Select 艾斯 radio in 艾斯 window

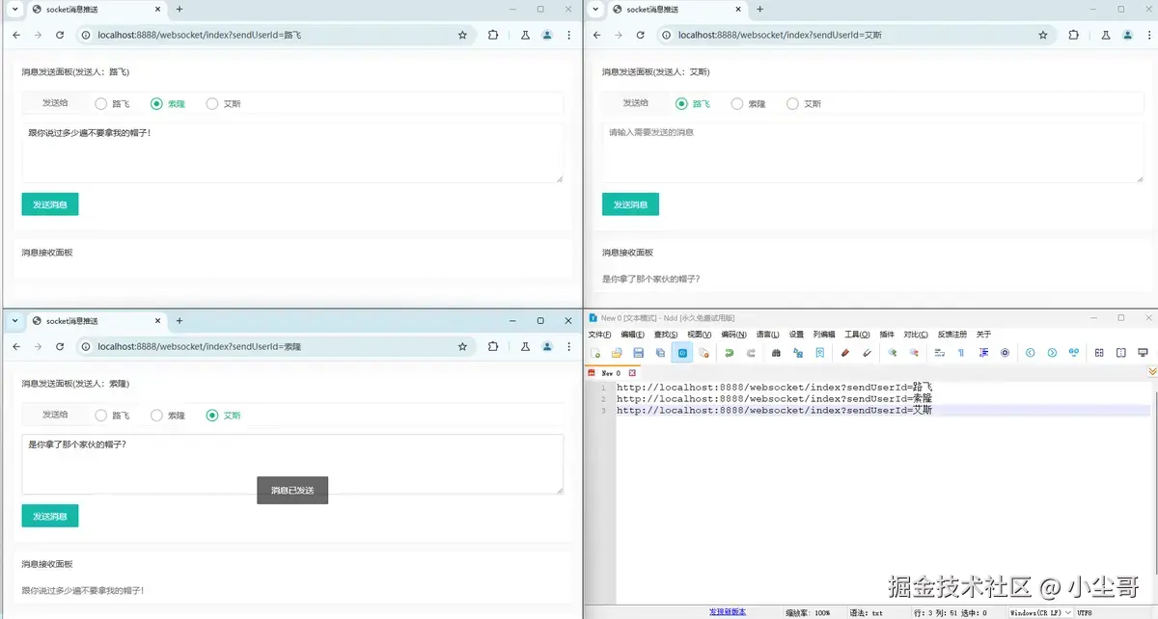pyautogui.click(x=793, y=103)
